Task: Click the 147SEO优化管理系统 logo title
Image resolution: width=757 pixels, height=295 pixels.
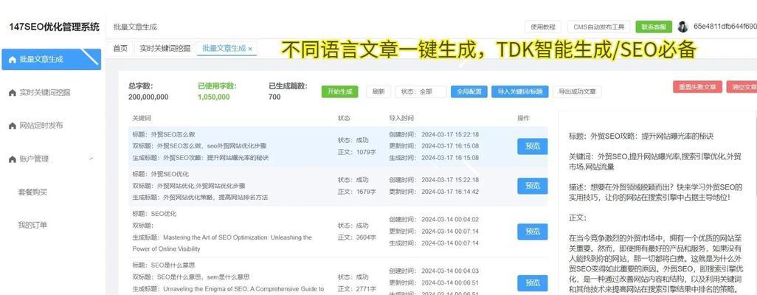Action: (x=54, y=27)
